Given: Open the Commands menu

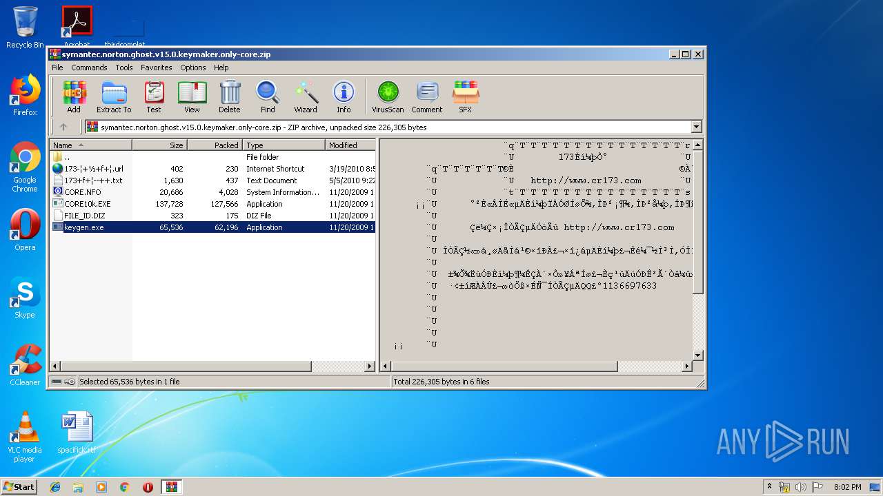Looking at the screenshot, I should pos(89,68).
